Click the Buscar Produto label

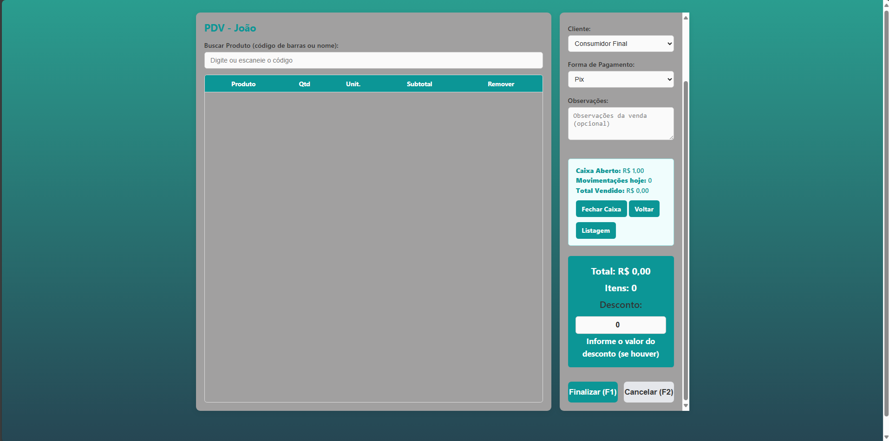pyautogui.click(x=271, y=45)
